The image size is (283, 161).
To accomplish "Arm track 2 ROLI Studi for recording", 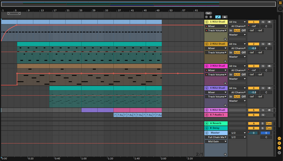I will (x=269, y=44).
